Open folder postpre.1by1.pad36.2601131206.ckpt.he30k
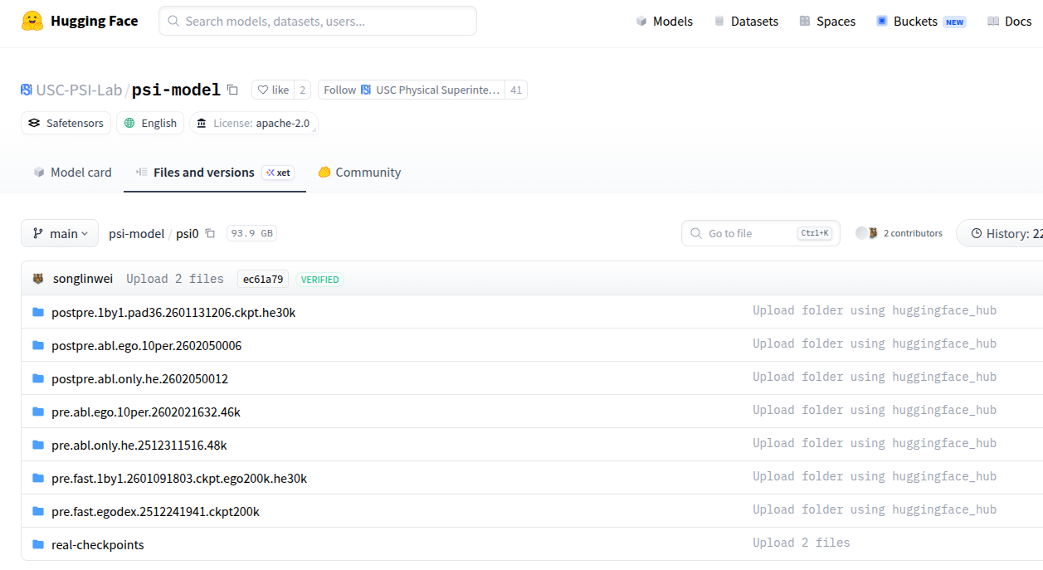This screenshot has height=570, width=1043. pos(173,312)
